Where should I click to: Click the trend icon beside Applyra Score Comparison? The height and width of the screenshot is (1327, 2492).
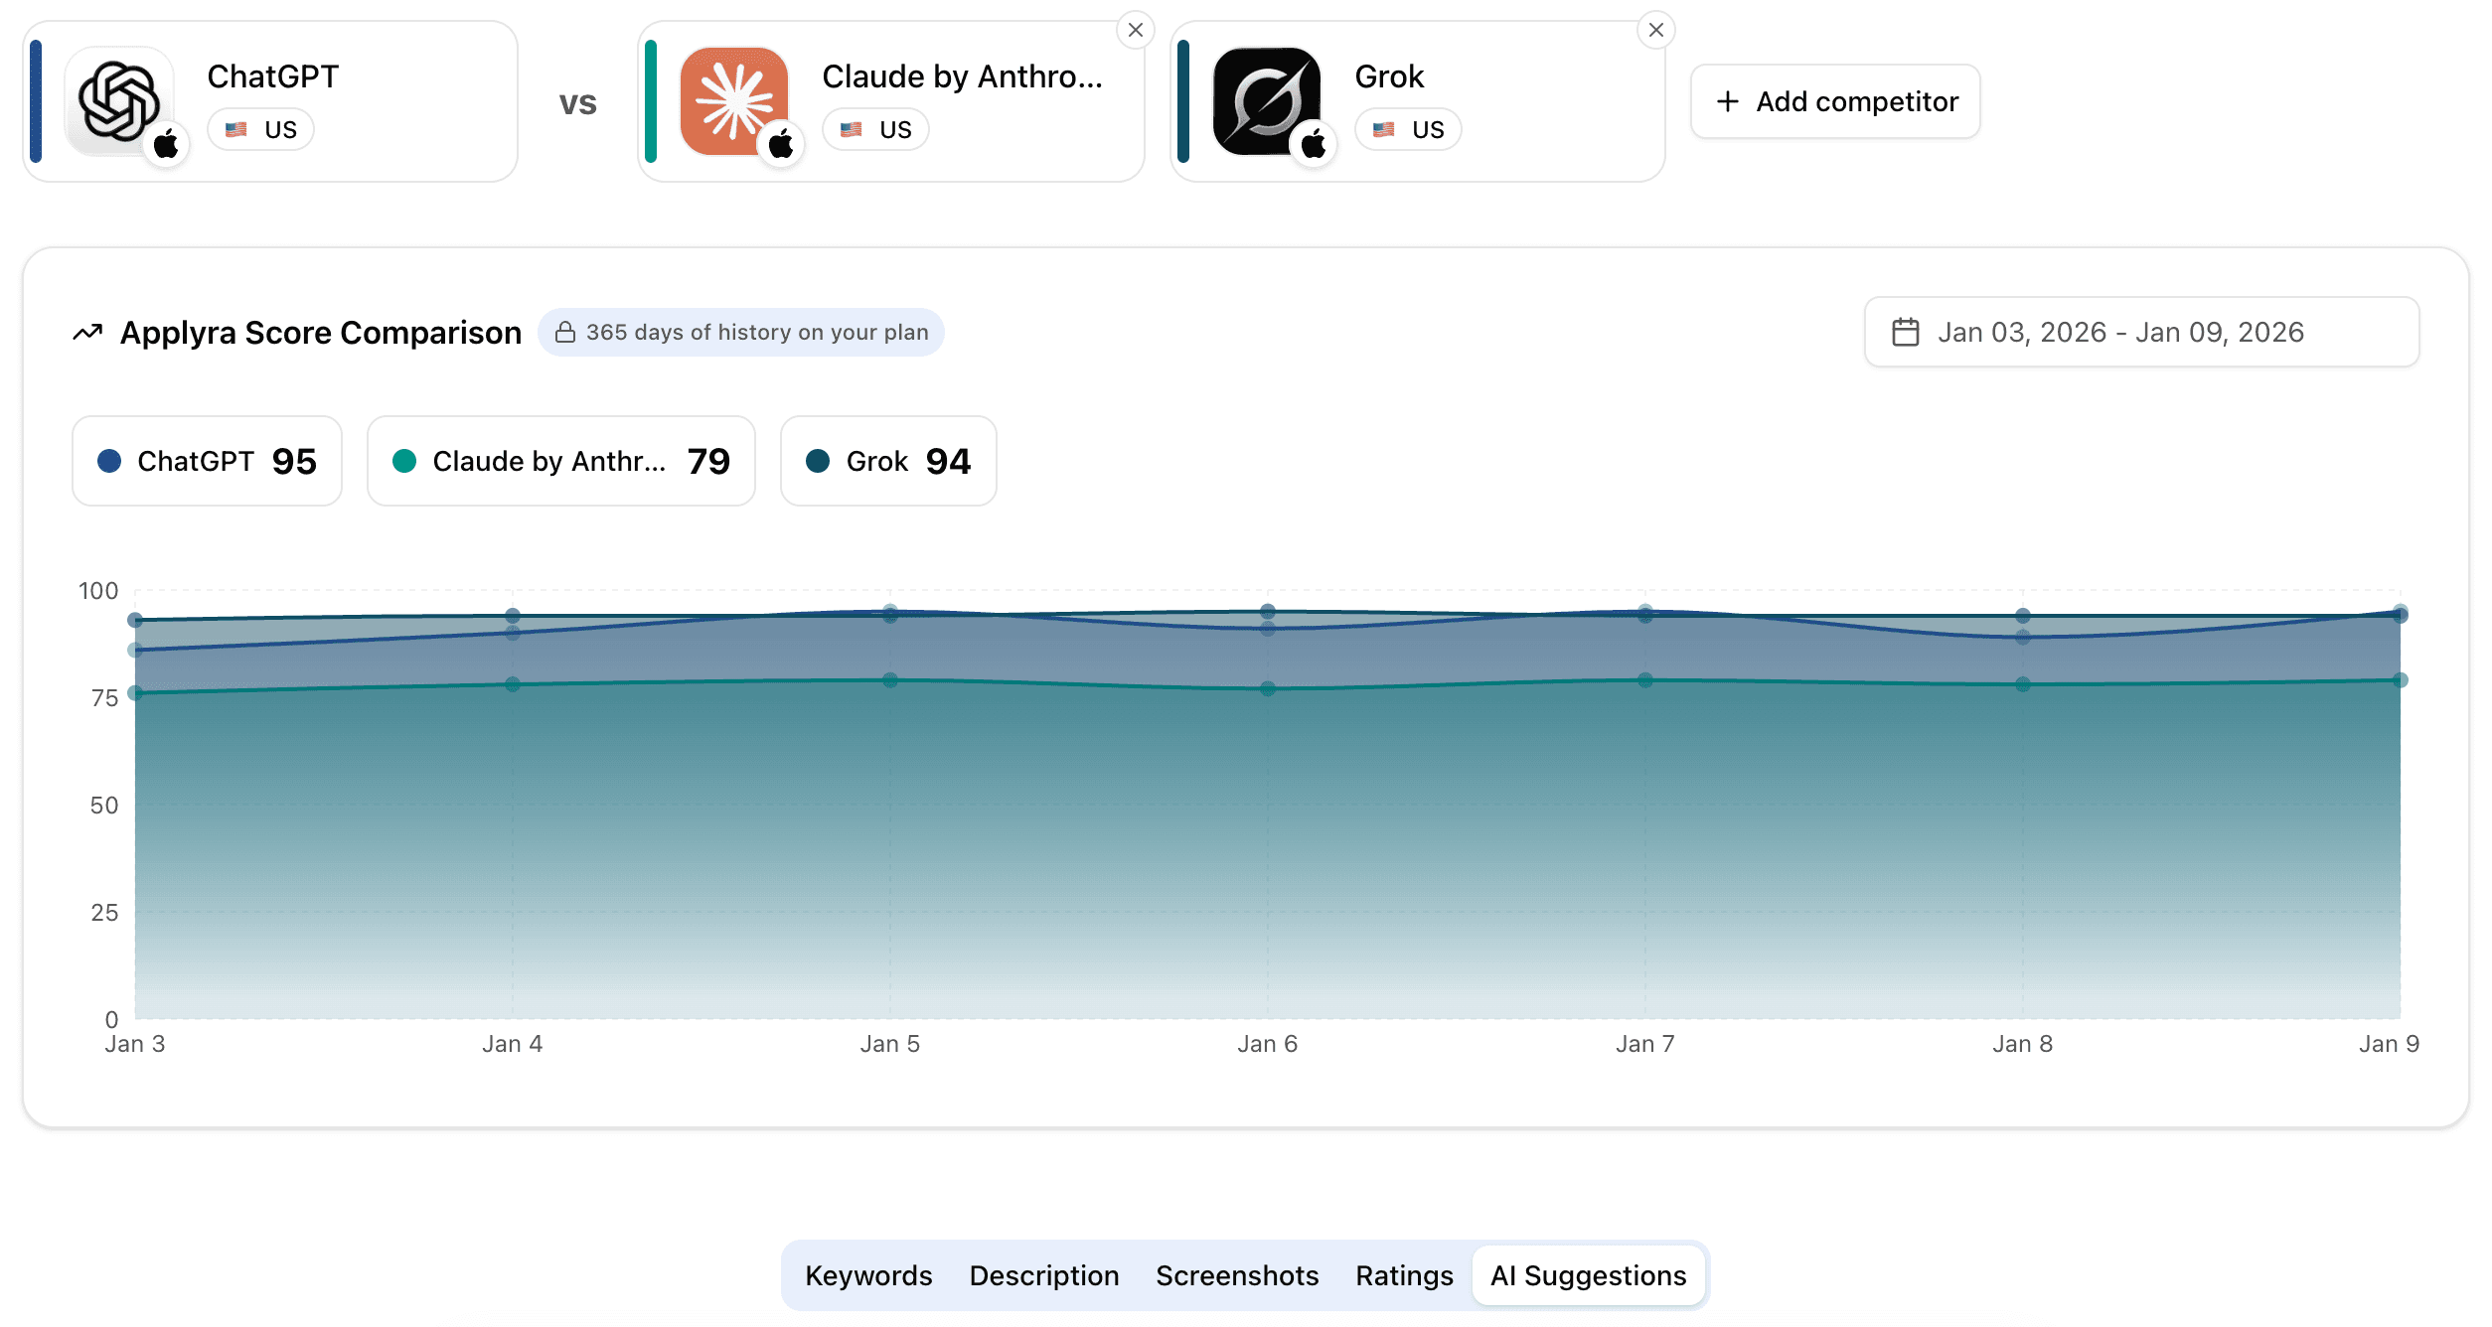point(88,332)
